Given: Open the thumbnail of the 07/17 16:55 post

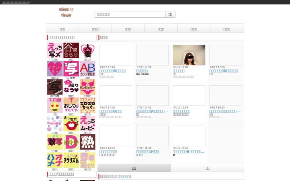Looking at the screenshot, I should [226, 95].
